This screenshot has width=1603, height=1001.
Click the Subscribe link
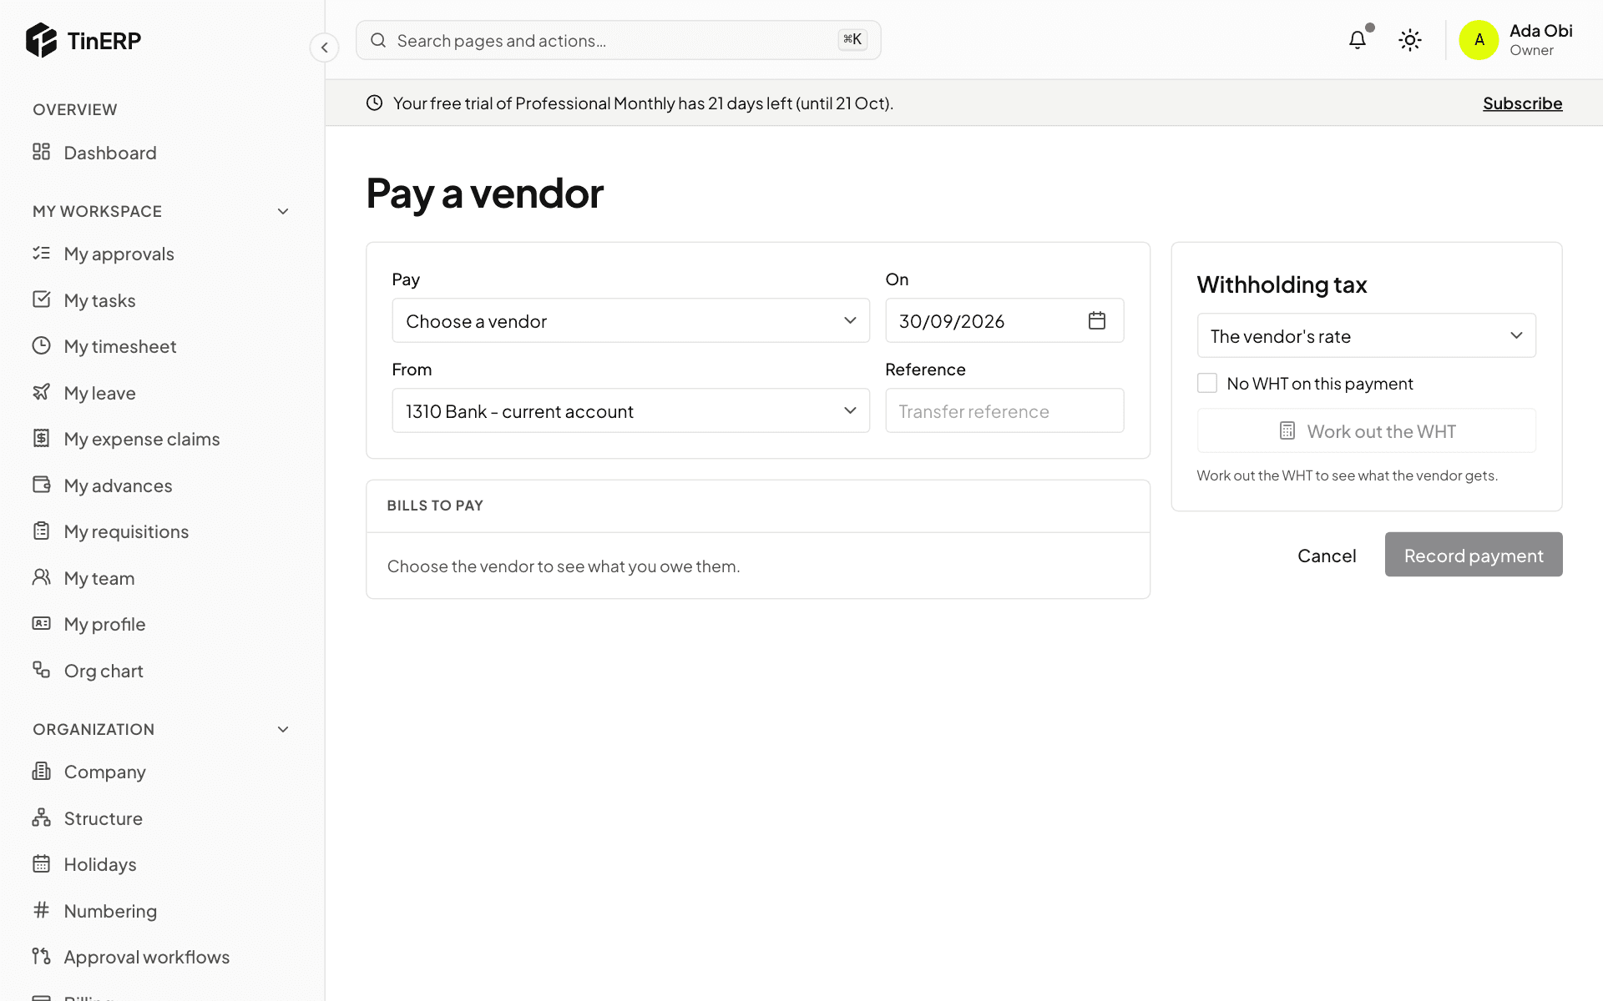point(1522,103)
